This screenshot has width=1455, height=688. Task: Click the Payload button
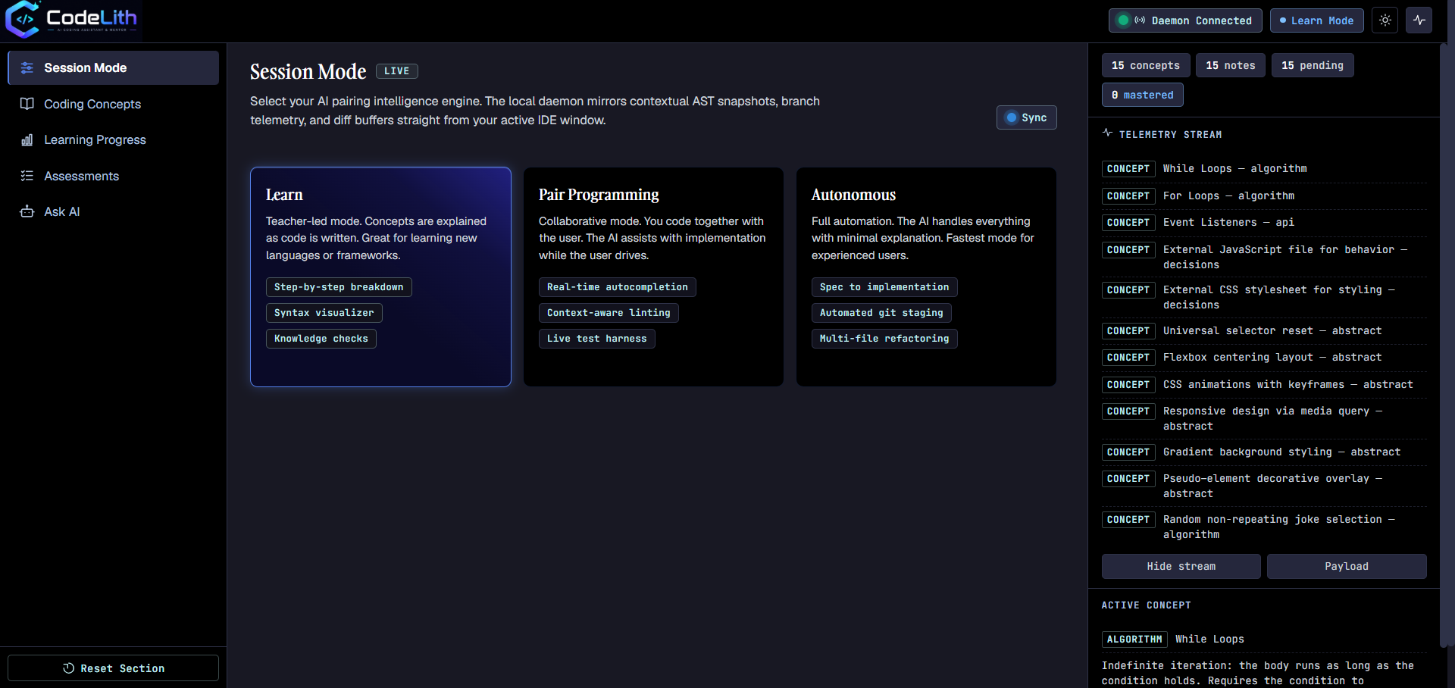[1347, 566]
